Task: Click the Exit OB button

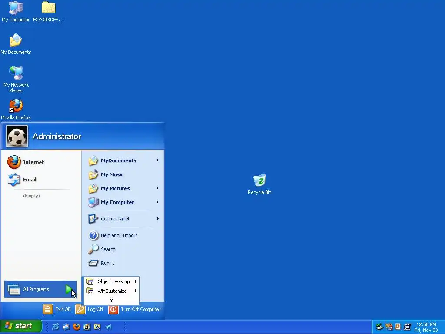Action: (57, 309)
